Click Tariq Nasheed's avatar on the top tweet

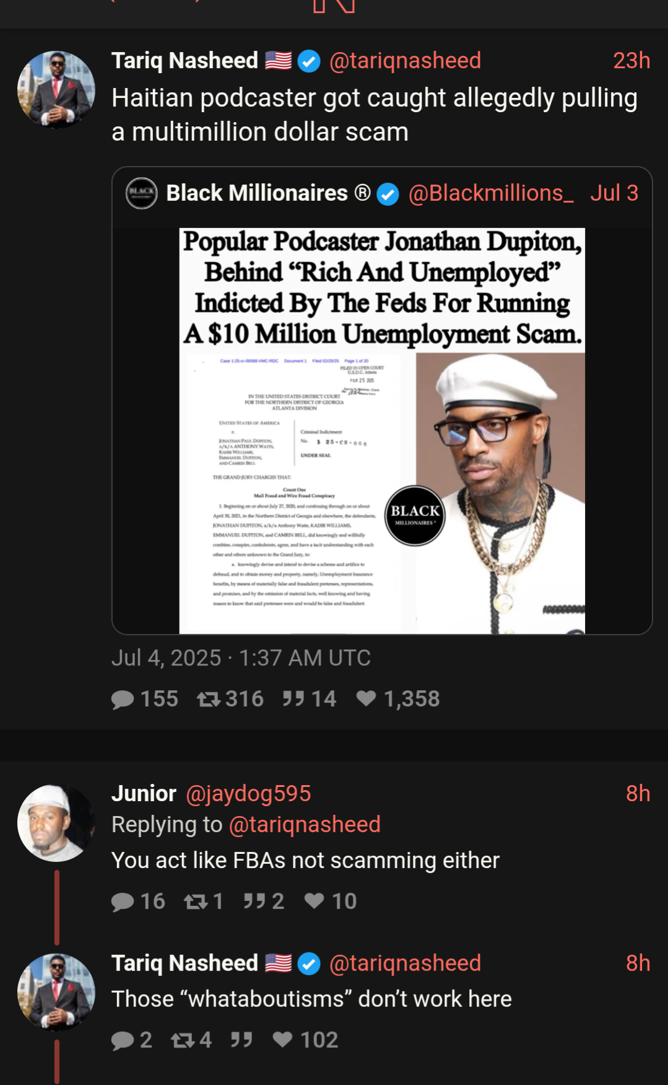pyautogui.click(x=56, y=90)
